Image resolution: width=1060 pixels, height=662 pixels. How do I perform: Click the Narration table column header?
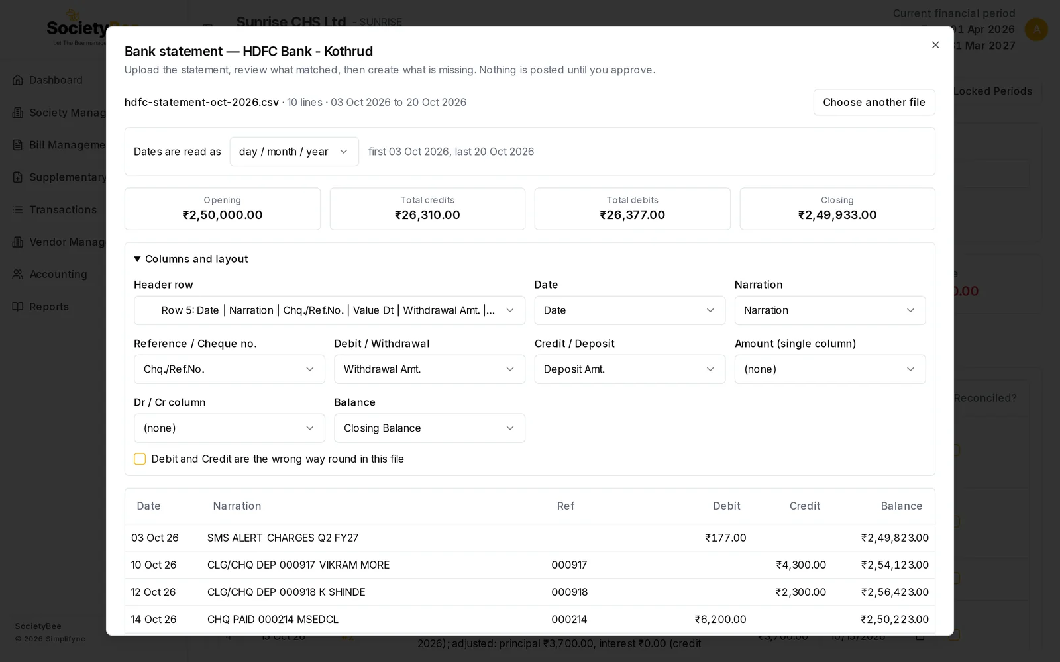click(x=237, y=506)
